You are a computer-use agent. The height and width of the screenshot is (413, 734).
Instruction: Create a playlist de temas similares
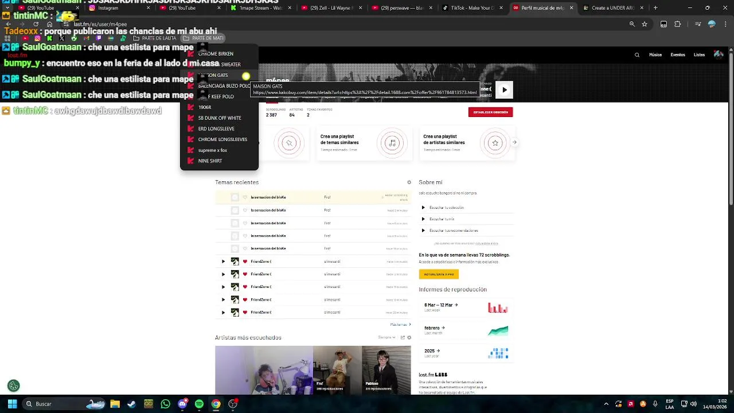(x=364, y=142)
